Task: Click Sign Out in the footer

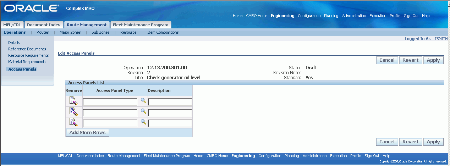Action: click(x=372, y=156)
